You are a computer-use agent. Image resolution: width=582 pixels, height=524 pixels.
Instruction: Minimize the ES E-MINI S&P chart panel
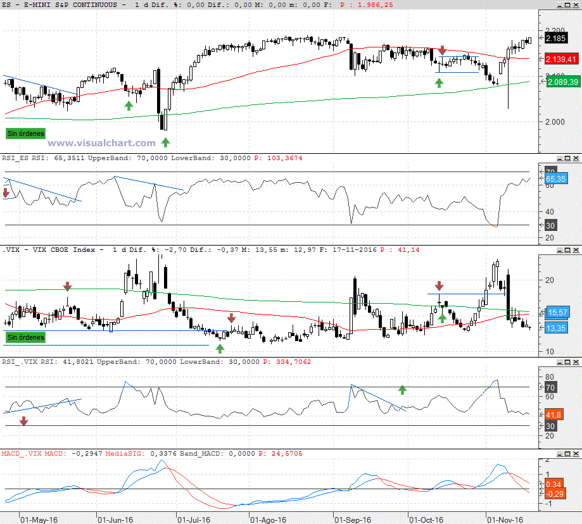(x=560, y=5)
